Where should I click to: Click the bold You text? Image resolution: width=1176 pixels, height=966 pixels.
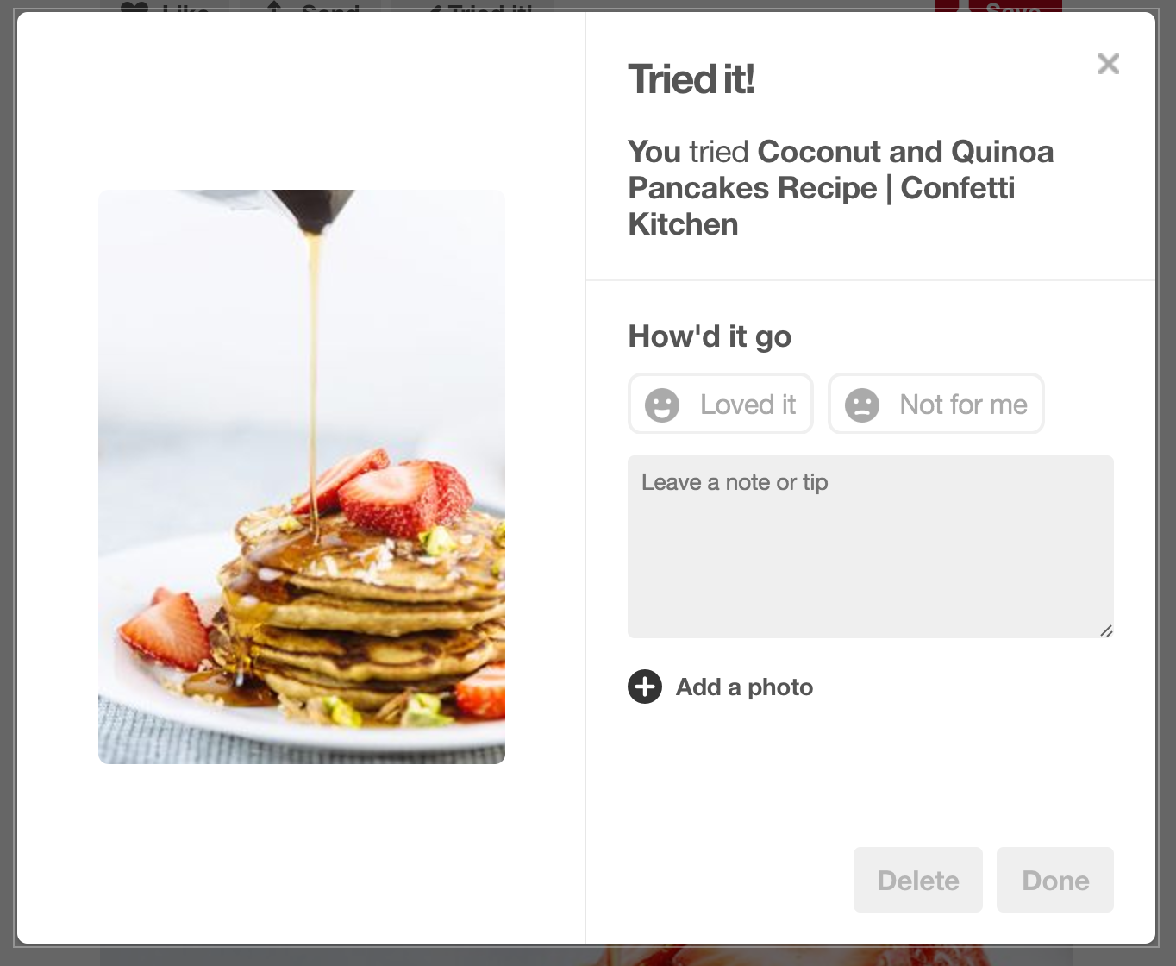click(654, 152)
